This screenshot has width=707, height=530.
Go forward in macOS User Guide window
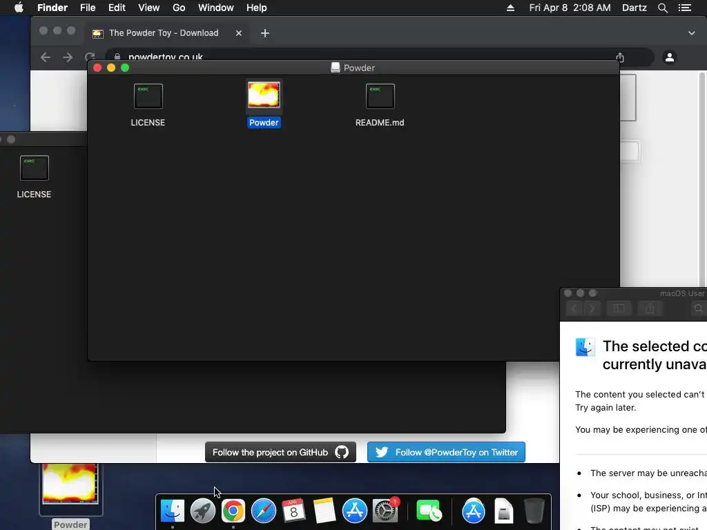592,308
